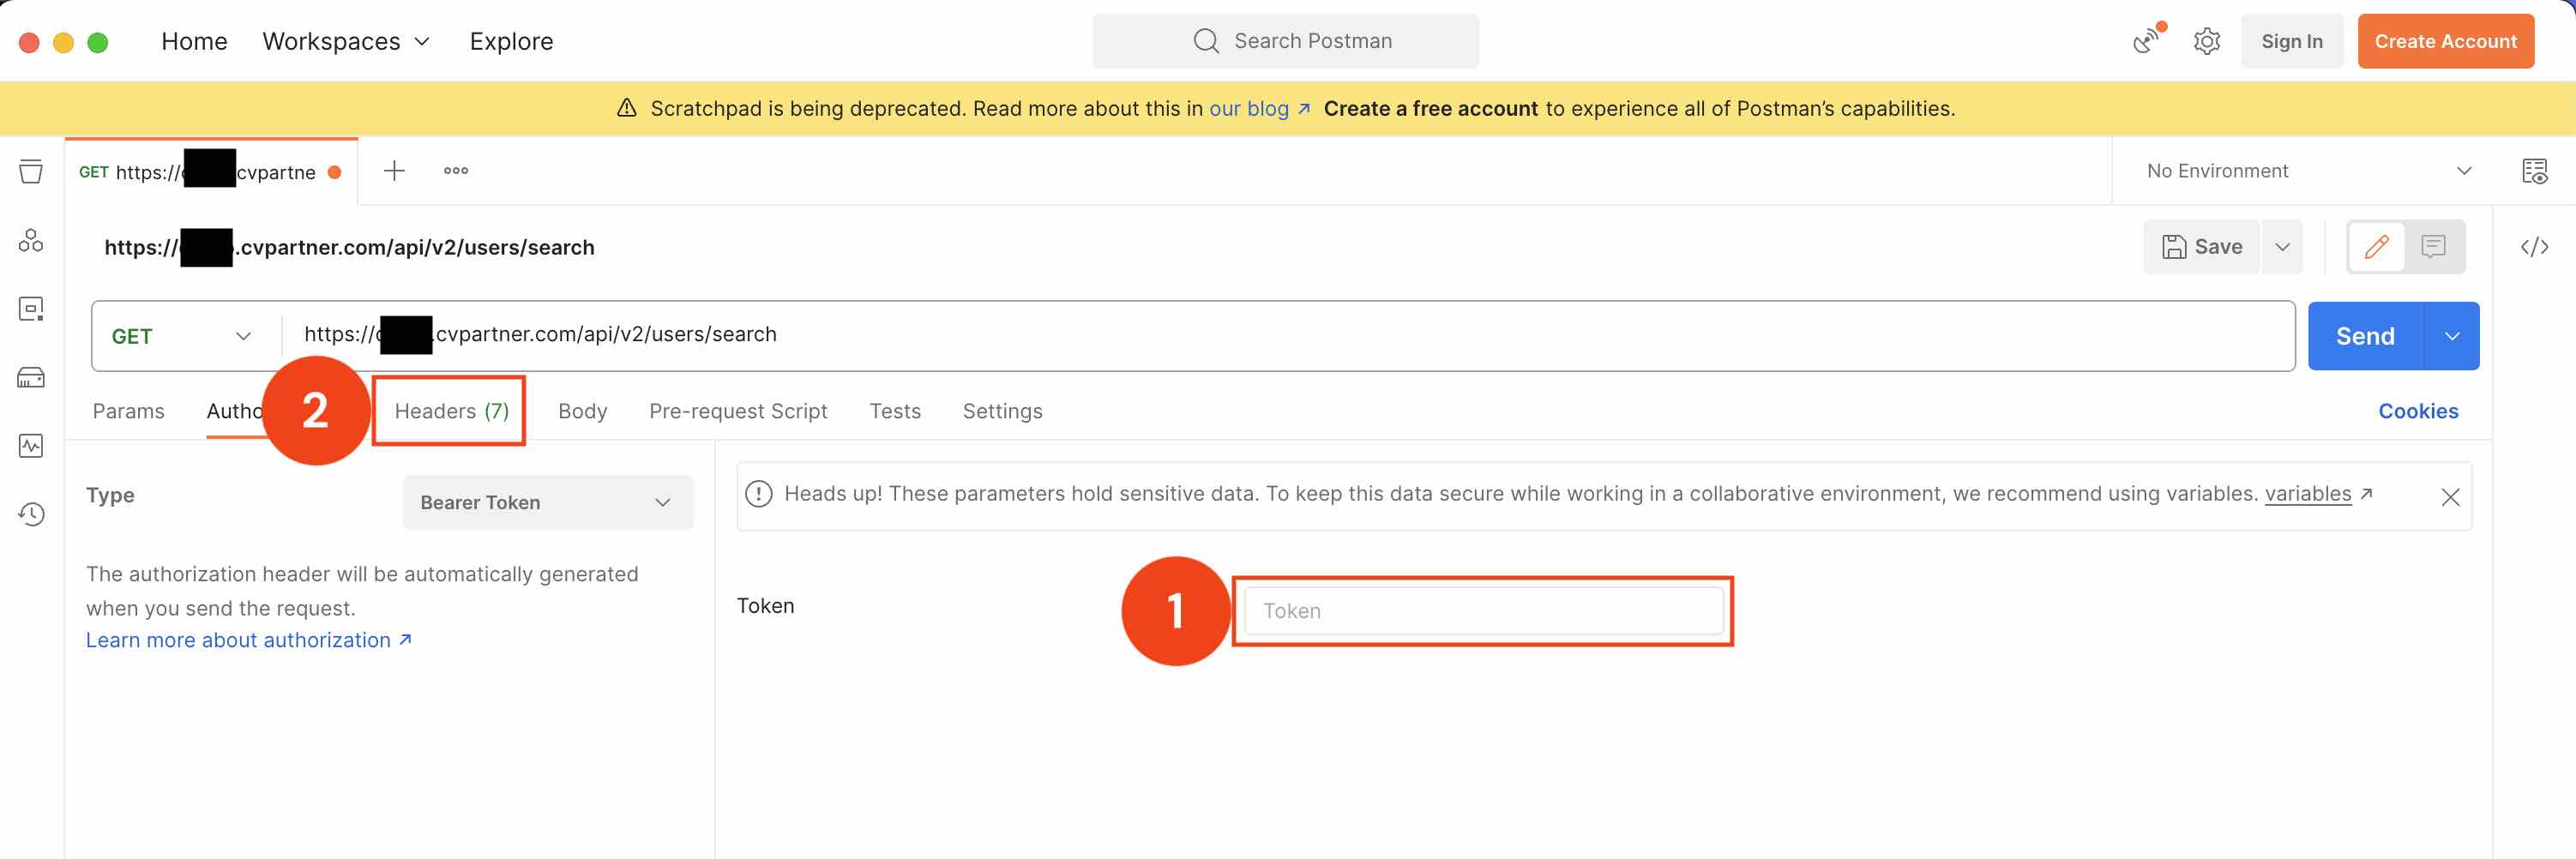Open the comments icon beside the pencil
This screenshot has width=2576, height=859.
[x=2433, y=246]
